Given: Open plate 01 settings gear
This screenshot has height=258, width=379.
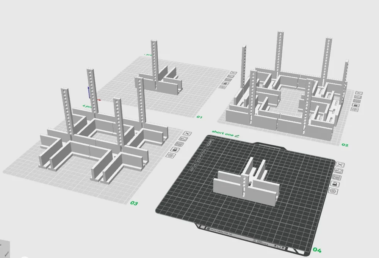Looking at the screenshot, I should pyautogui.click(x=222, y=87).
